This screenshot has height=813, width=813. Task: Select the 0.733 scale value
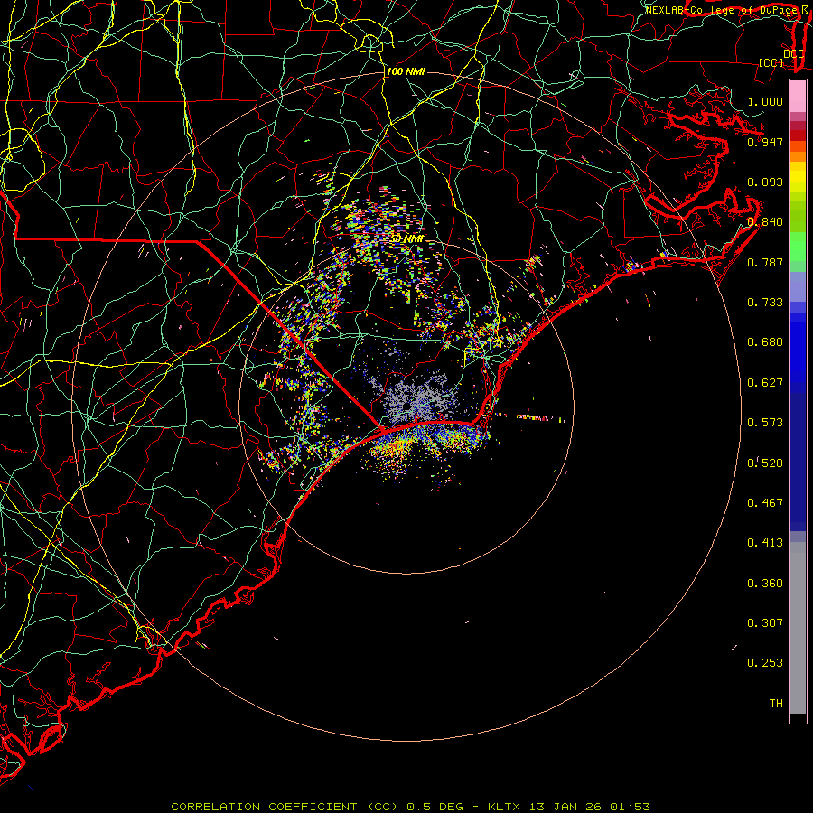[x=765, y=303]
